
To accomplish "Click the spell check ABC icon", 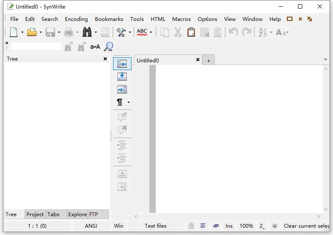I will (142, 32).
